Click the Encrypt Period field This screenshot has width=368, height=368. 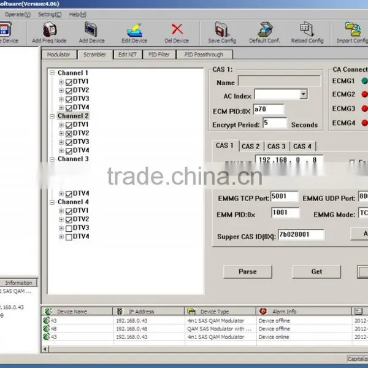275,123
